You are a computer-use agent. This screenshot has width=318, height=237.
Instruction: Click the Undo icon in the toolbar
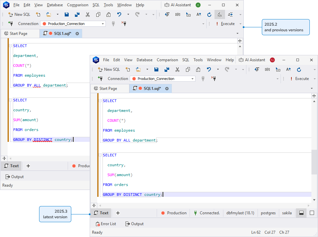tap(209, 69)
